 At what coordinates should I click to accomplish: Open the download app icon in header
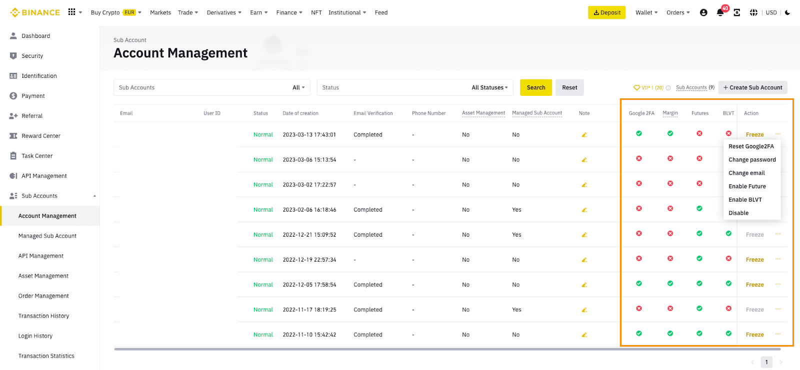(736, 13)
